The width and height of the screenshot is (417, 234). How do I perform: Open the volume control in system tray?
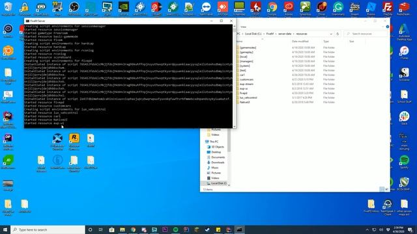(381, 229)
